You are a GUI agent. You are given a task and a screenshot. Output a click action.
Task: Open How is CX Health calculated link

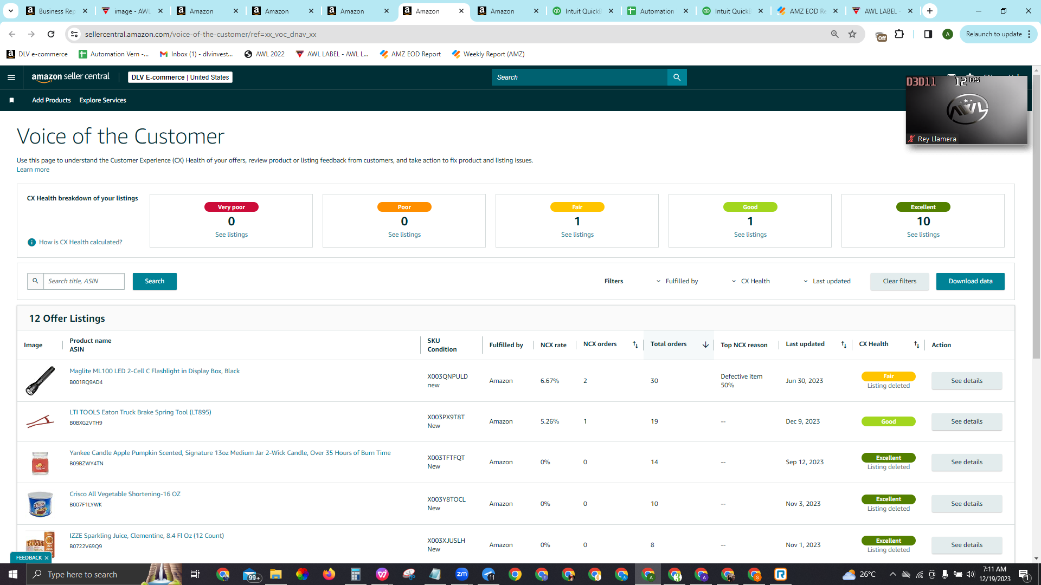point(81,242)
